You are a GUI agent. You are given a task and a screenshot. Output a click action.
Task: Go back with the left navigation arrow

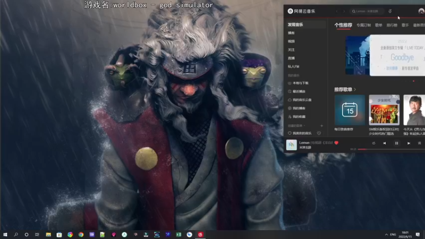[x=337, y=11]
